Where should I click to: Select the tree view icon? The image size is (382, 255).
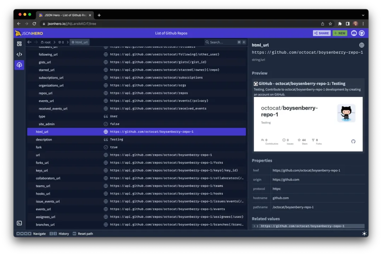pyautogui.click(x=19, y=65)
